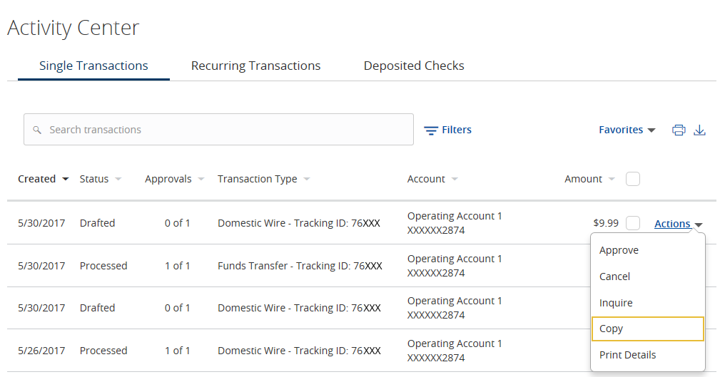Screen dimensions: 720x377
Task: Check the $9.99 transaction checkbox
Action: pos(633,223)
